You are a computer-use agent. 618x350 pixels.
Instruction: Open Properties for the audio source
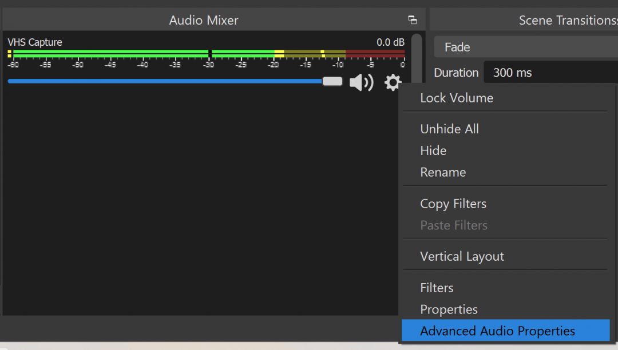[x=449, y=309]
